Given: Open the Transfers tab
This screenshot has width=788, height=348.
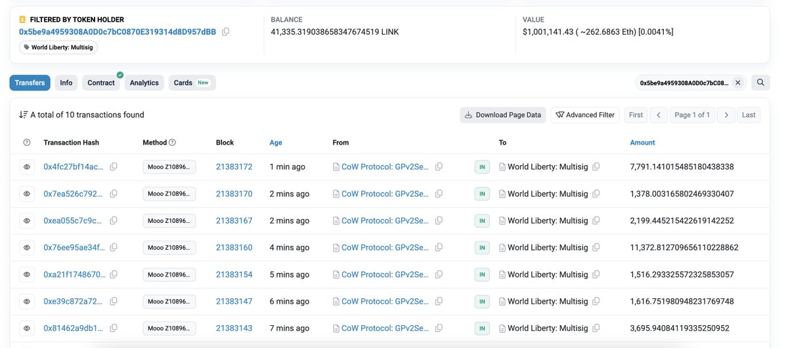Looking at the screenshot, I should [30, 83].
